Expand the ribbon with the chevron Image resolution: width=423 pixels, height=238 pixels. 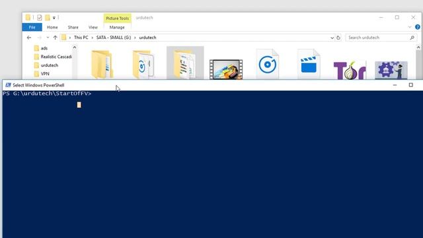click(x=410, y=27)
